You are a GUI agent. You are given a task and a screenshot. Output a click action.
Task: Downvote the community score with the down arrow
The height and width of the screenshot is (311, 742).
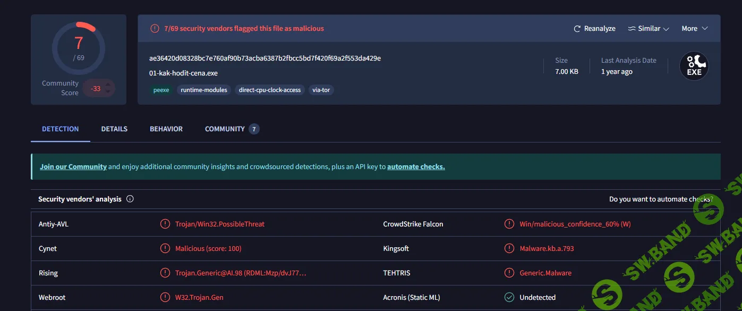coord(108,92)
